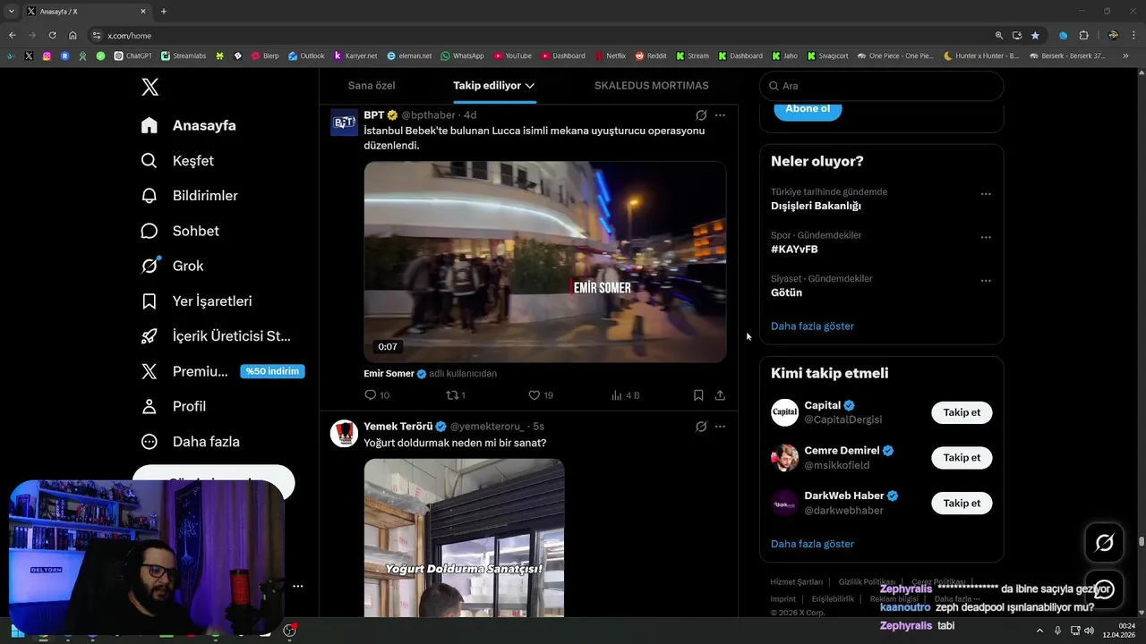
Task: Open the Yoğurt Doldurma video thumbnail
Action: tap(464, 538)
